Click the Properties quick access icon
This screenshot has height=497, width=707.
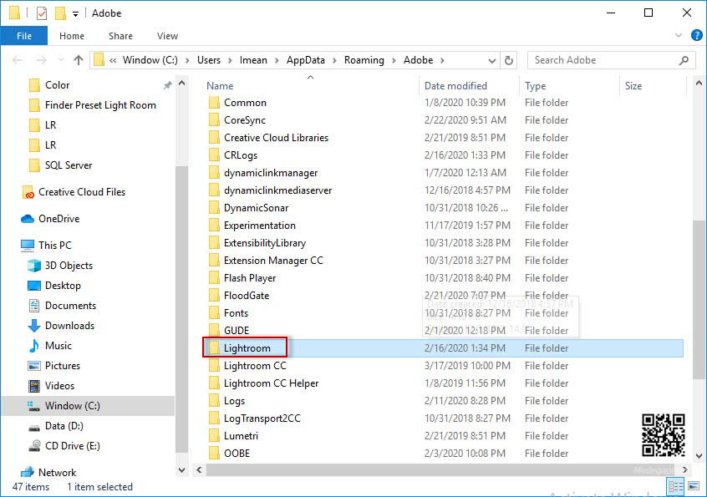click(x=42, y=13)
